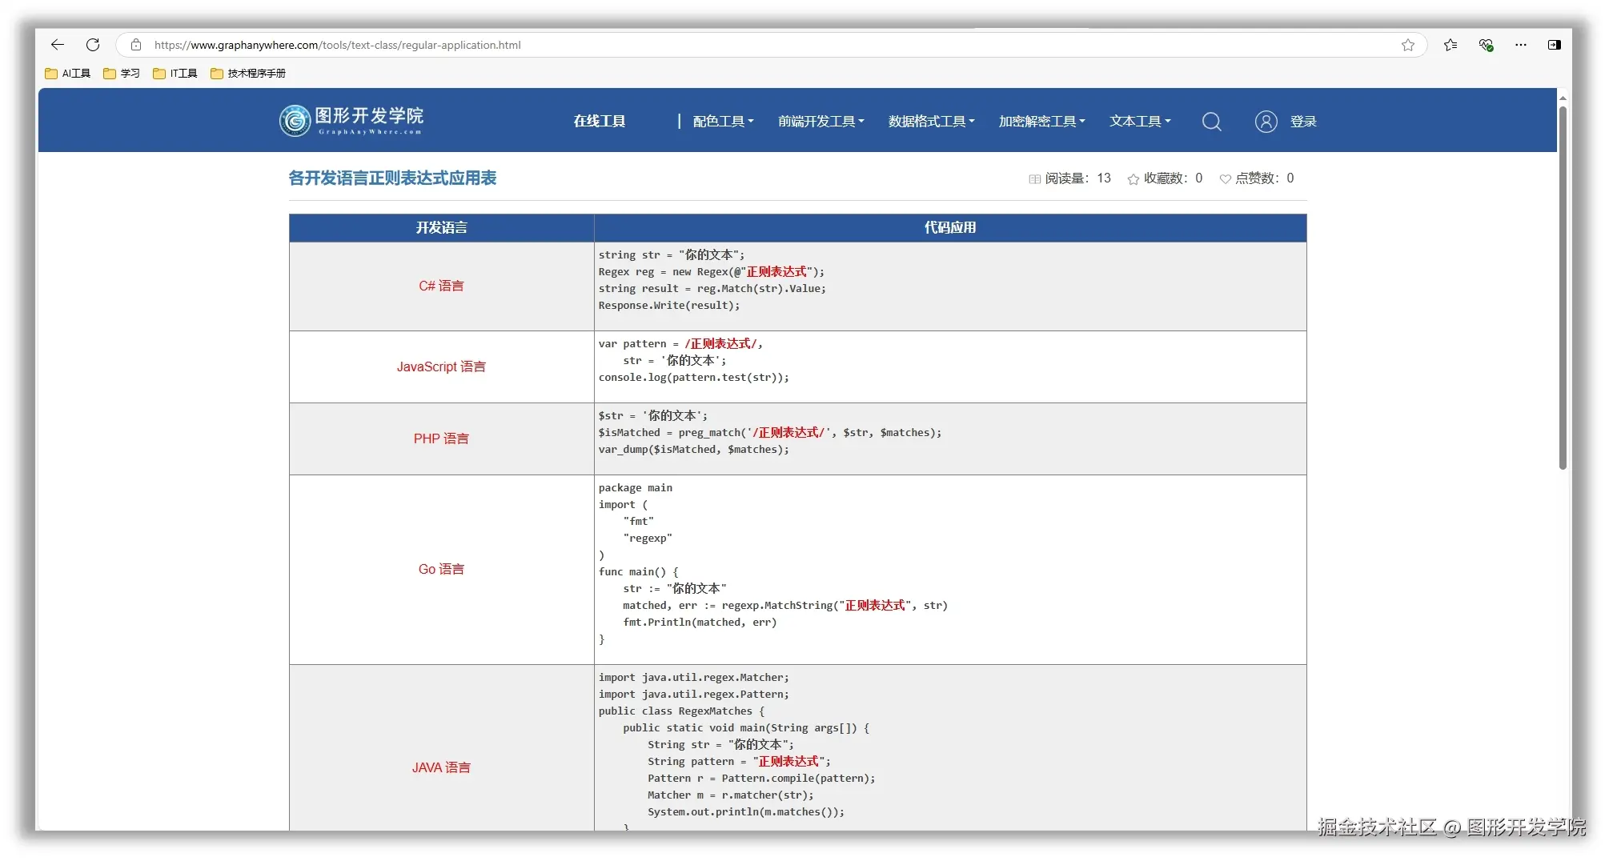Image resolution: width=1609 pixels, height=861 pixels.
Task: Click the code line 'public class RegexMatches {'
Action: click(x=682, y=711)
